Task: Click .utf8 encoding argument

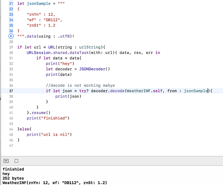Action: click(x=64, y=36)
